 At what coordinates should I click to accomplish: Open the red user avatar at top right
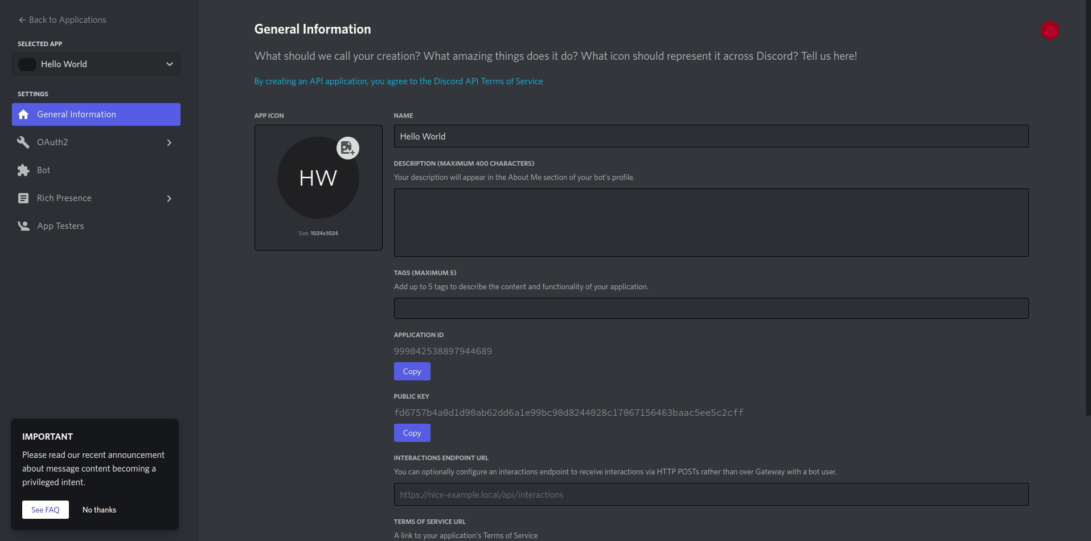pyautogui.click(x=1049, y=30)
